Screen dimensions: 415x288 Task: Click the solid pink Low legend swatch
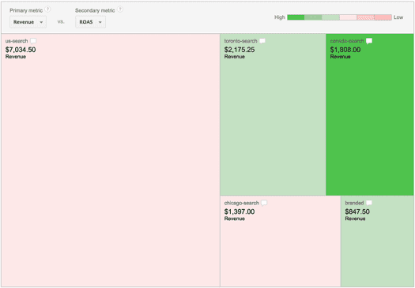(383, 17)
